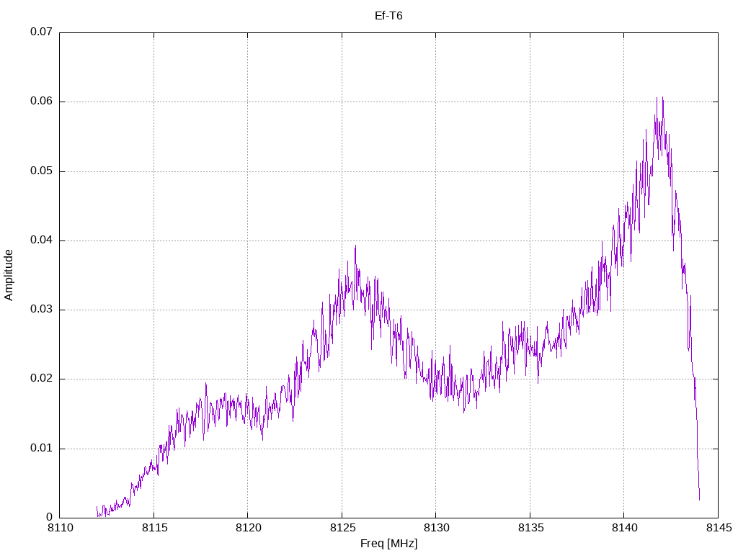Select the 8135 x-axis tick label
Screen dimensions: 738x553
(x=530, y=529)
